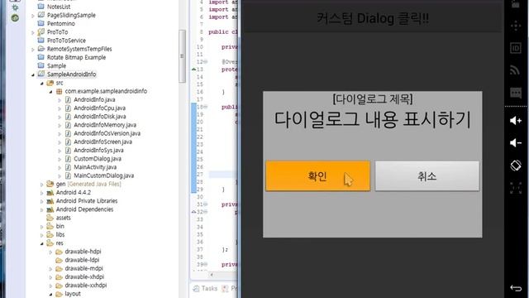Select the drawable-xxhdpi folder
This screenshot has height=298, width=529.
(x=86, y=286)
